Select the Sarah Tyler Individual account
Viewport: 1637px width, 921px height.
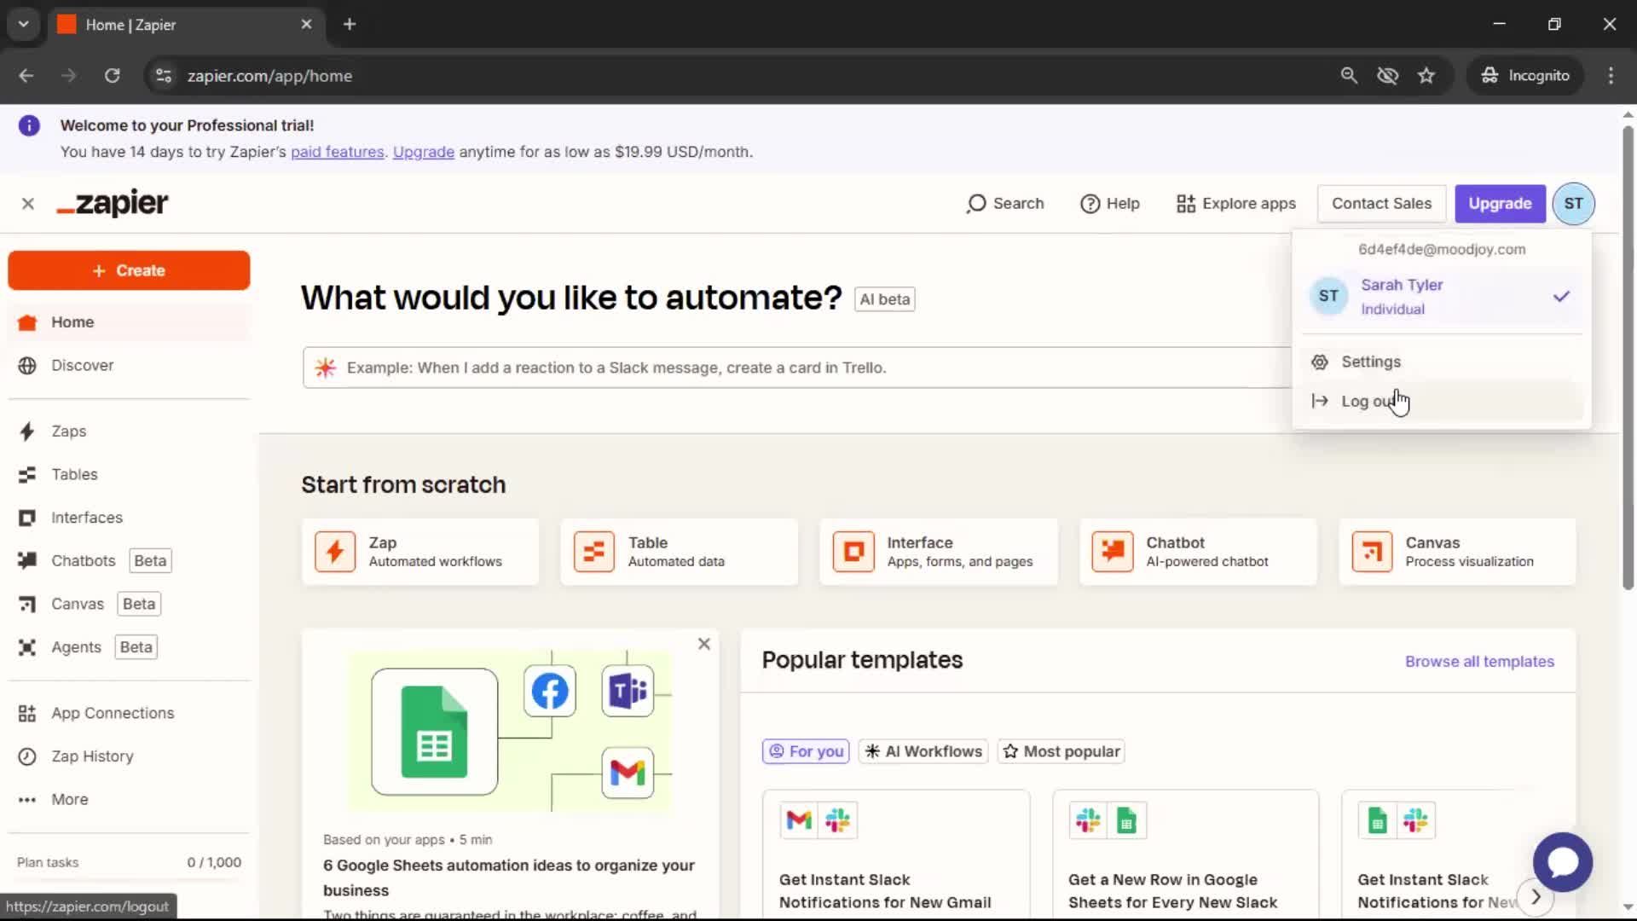(1441, 297)
